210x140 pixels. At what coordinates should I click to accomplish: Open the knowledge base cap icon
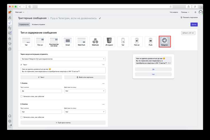point(10,44)
